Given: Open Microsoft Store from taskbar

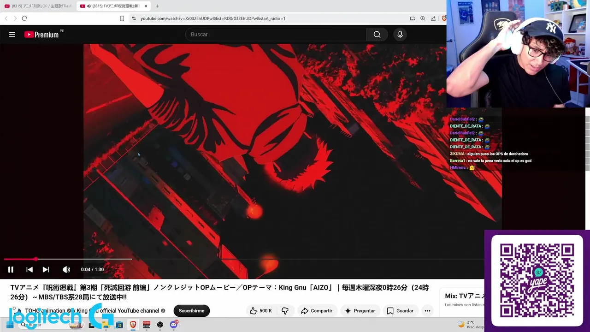Looking at the screenshot, I should coord(119,325).
